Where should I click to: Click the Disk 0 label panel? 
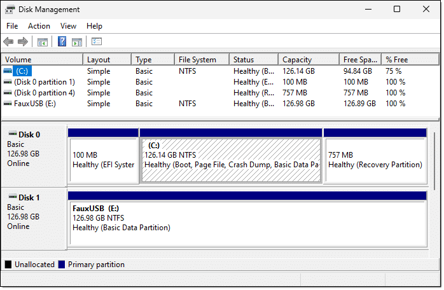point(34,155)
